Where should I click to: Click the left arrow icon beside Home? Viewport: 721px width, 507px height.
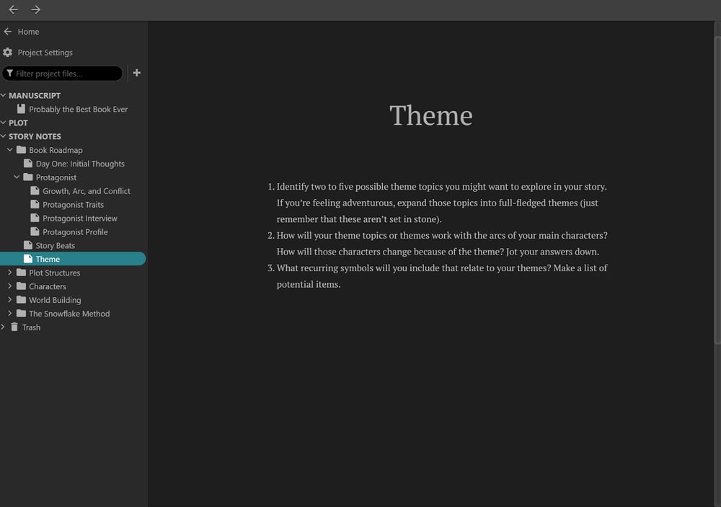[7, 31]
